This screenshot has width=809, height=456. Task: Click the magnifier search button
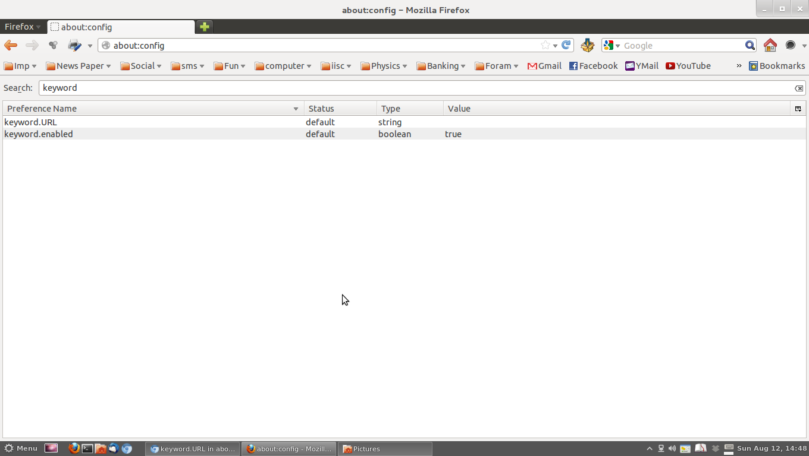750,45
